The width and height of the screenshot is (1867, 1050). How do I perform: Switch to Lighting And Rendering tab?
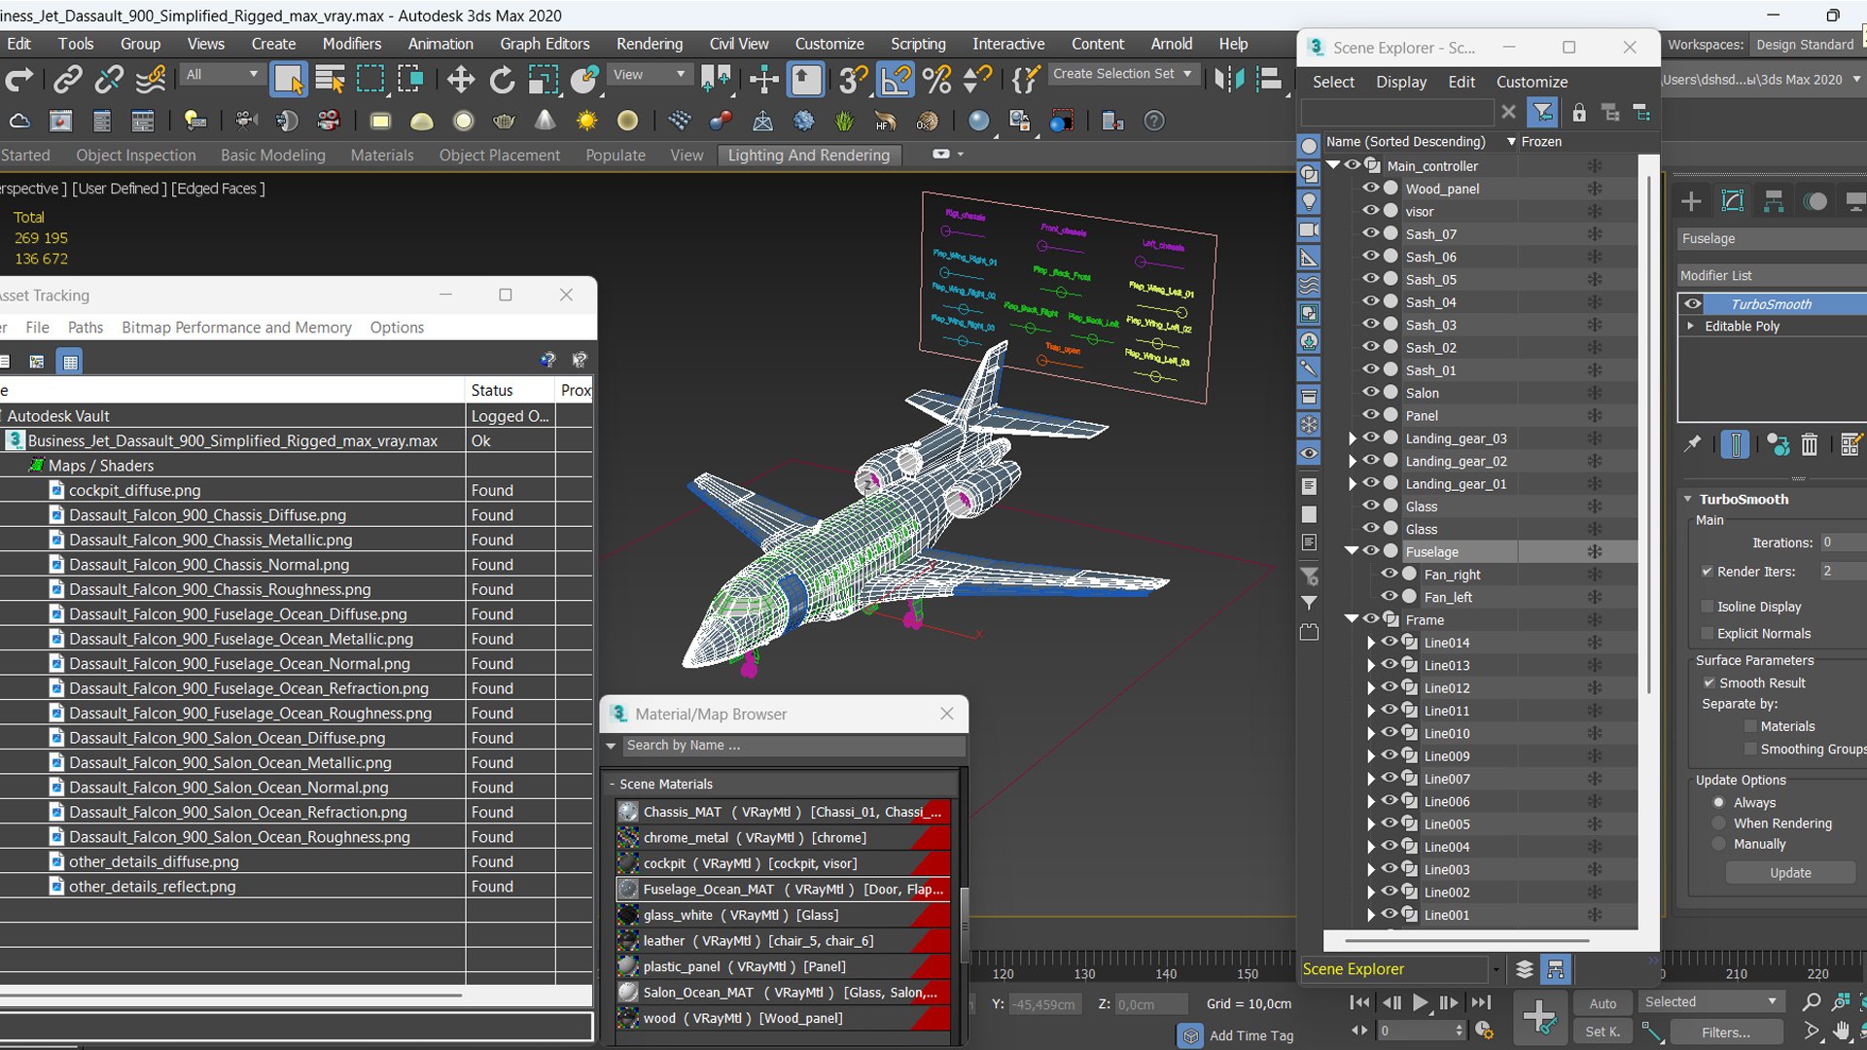point(809,156)
